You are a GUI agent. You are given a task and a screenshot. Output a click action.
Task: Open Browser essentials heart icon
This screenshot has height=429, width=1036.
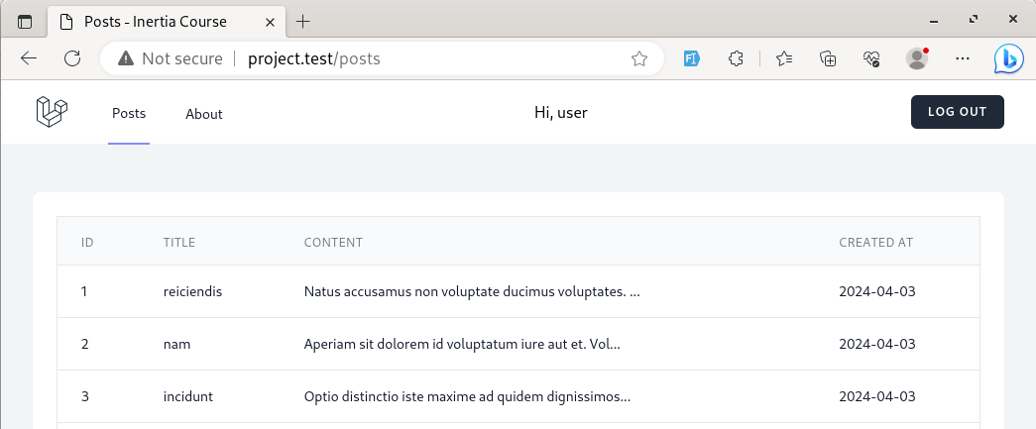[871, 58]
